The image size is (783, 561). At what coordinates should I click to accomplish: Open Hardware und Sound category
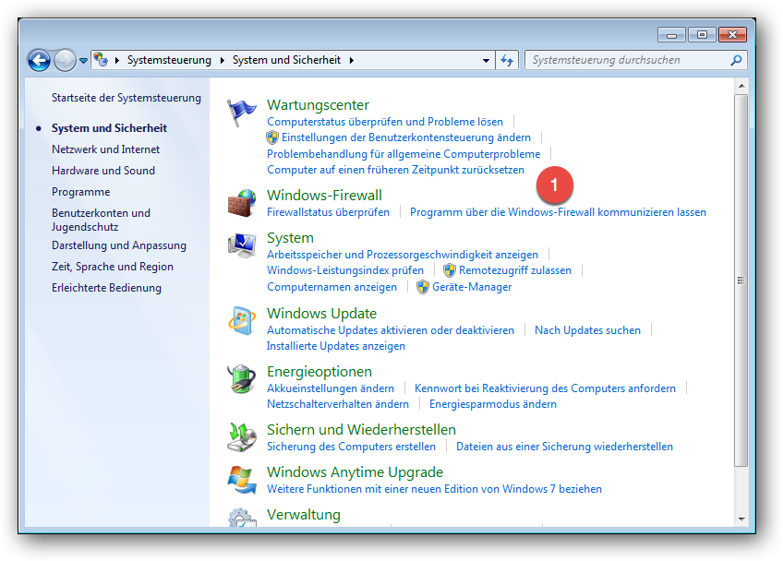(x=103, y=171)
